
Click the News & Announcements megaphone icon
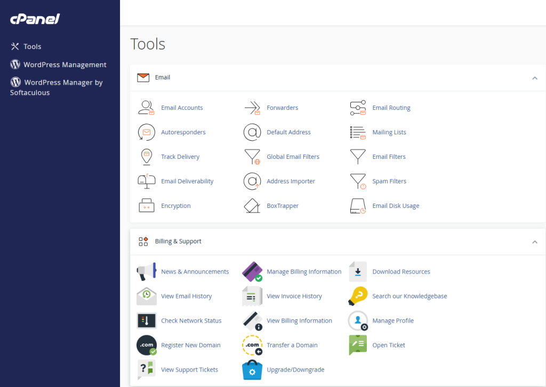pos(146,272)
